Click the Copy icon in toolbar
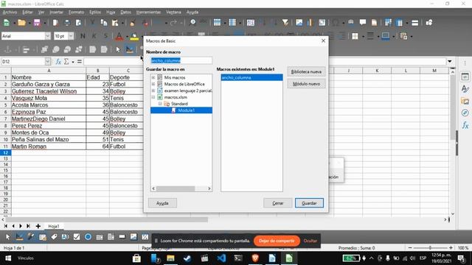This screenshot has width=472, height=265. [104, 23]
